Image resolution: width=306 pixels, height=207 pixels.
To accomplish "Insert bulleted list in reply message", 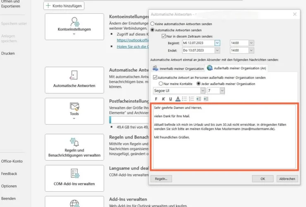I will click(184, 99).
